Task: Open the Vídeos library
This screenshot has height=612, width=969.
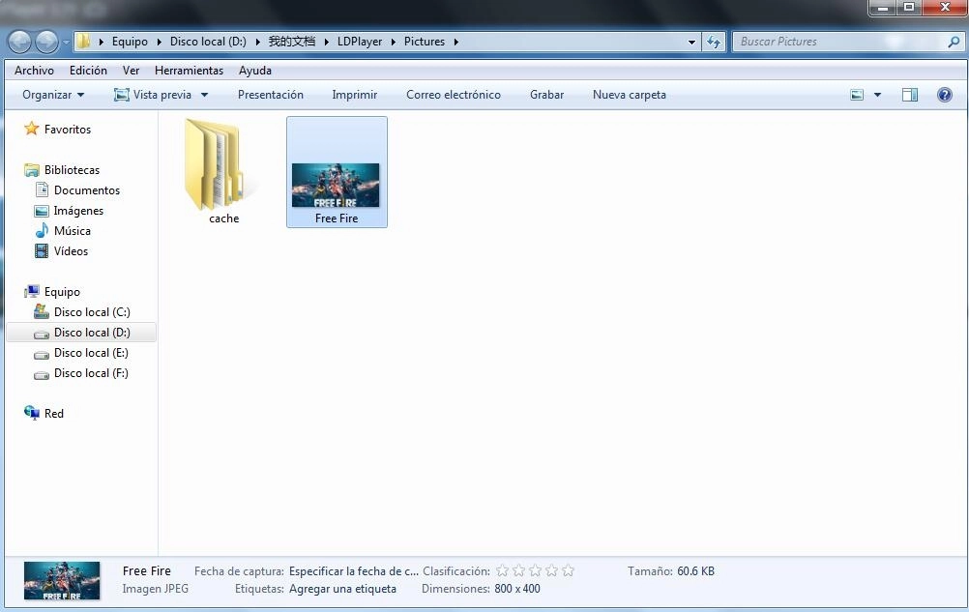Action: coord(61,251)
